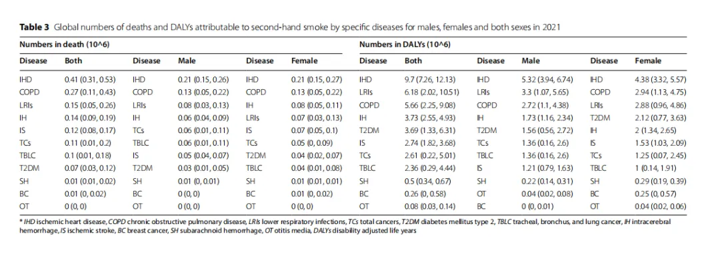Click the 'Male' column header under DALYs
Image resolution: width=720 pixels, height=258 pixels.
531,61
